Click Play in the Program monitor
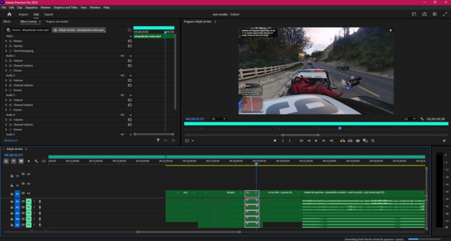Screen dimensions: 451x241 pyautogui.click(x=316, y=140)
